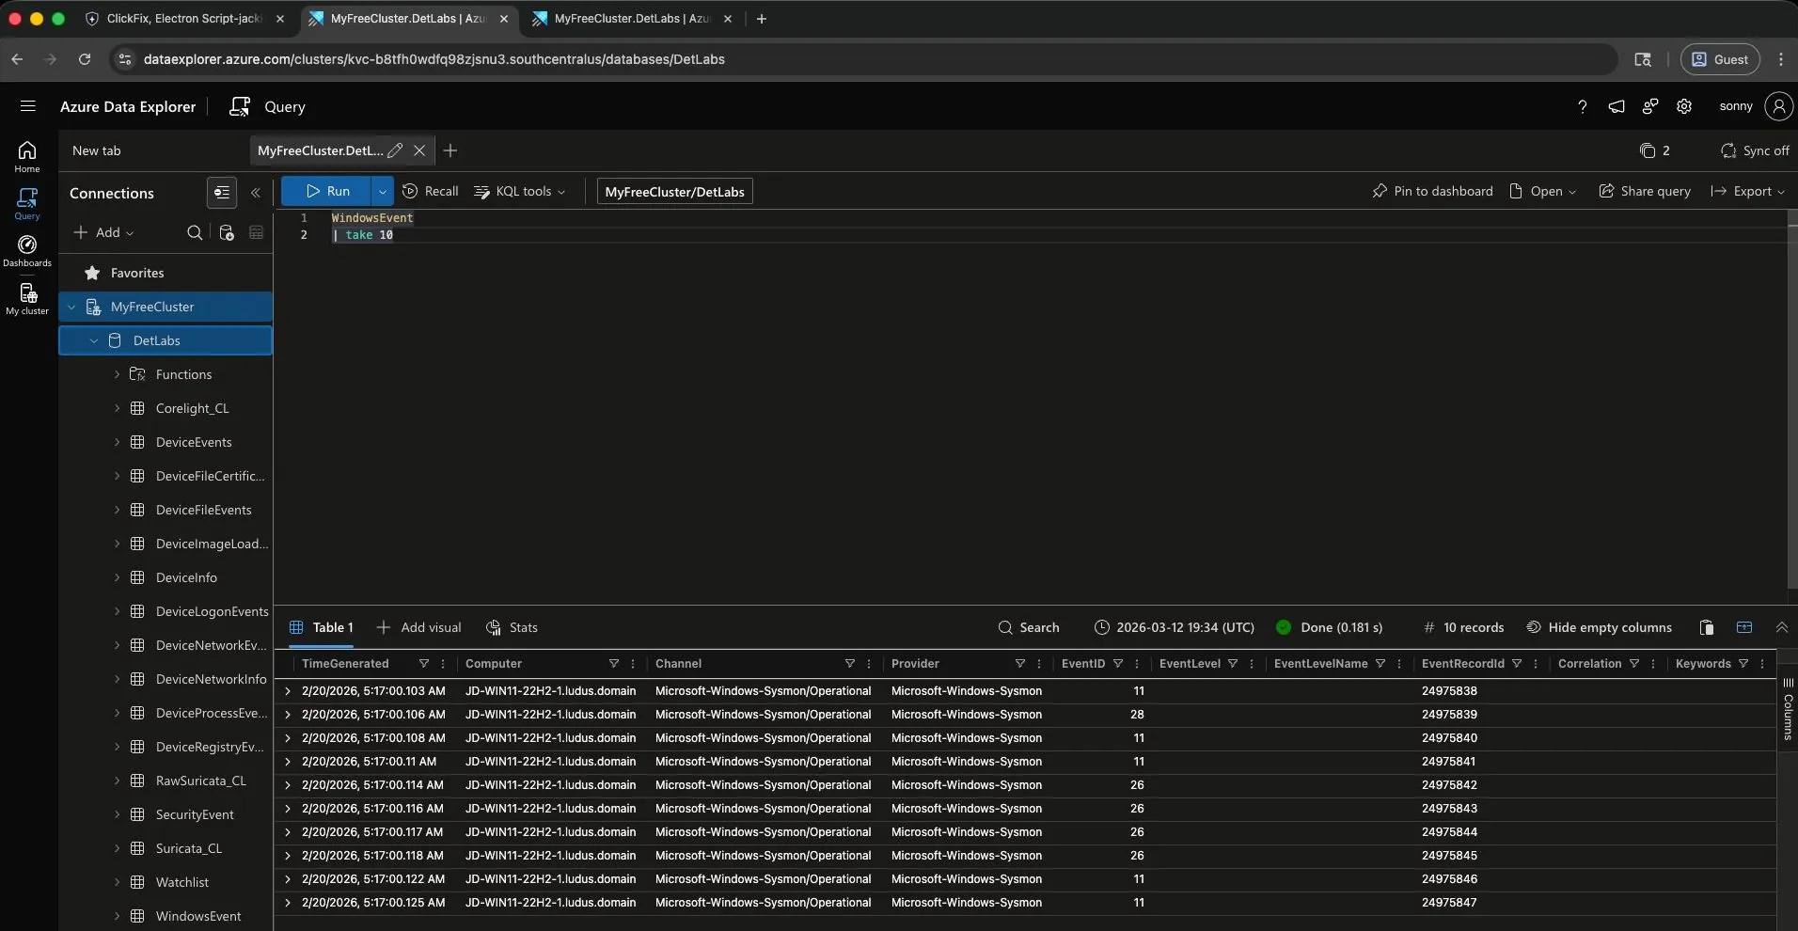Open the sonny account avatar
Image resolution: width=1798 pixels, height=931 pixels.
1778,106
